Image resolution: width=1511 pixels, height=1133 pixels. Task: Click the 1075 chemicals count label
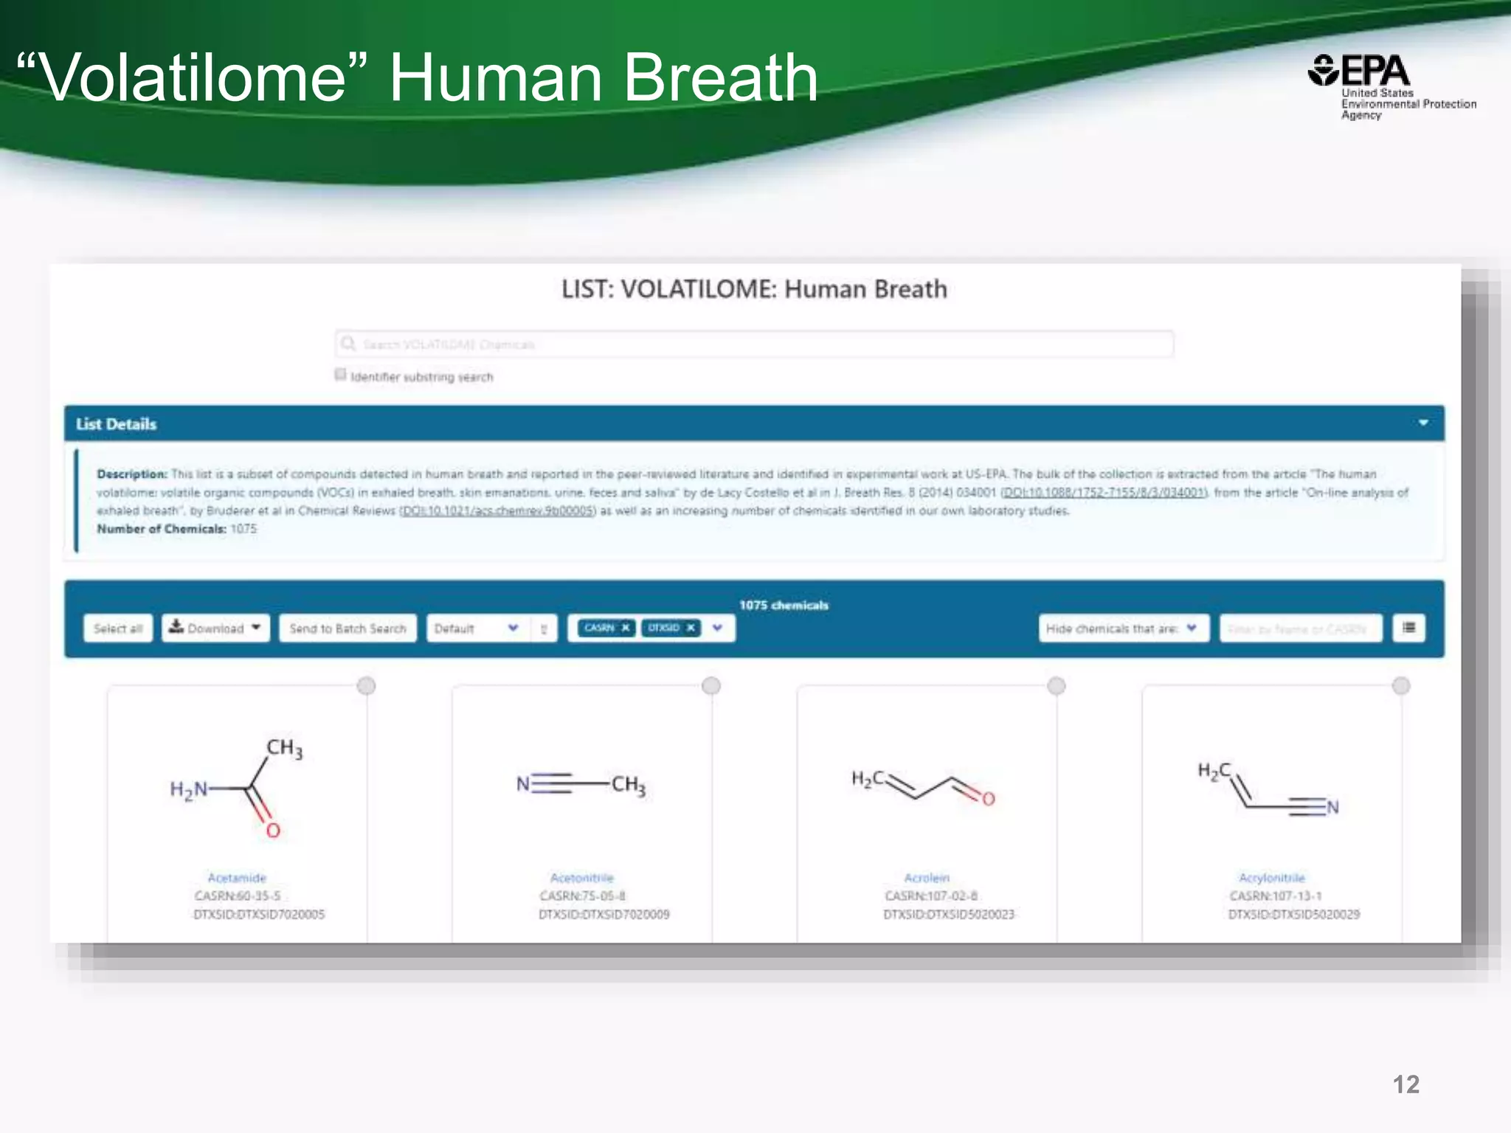[784, 605]
